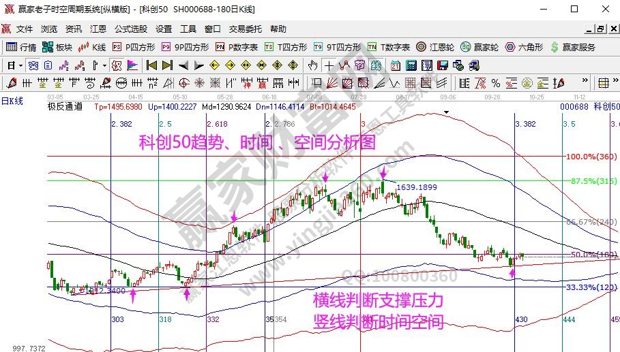Open 赢家服务 from the toolbar
Screen dimensions: 620x352
tap(573, 47)
